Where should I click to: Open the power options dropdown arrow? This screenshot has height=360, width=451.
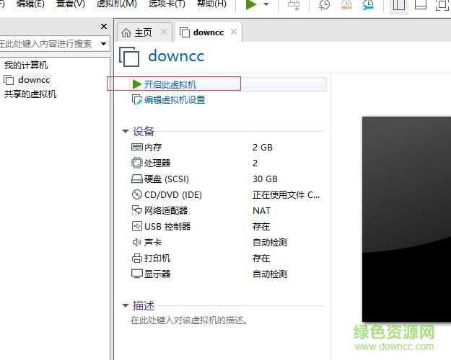[266, 5]
